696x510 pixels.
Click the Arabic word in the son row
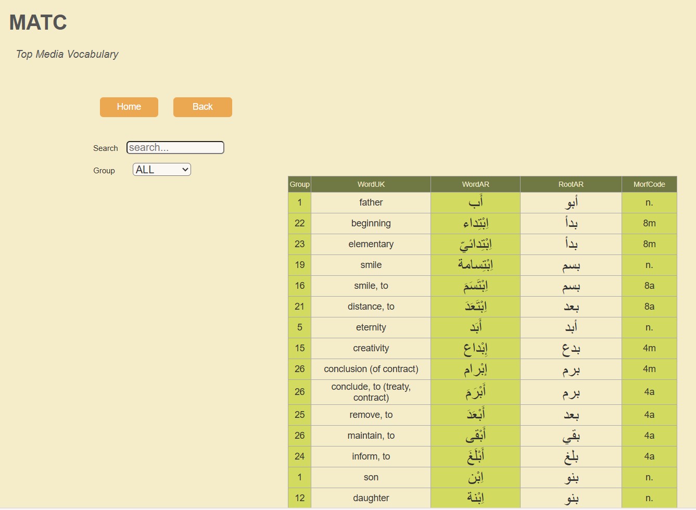(x=476, y=477)
